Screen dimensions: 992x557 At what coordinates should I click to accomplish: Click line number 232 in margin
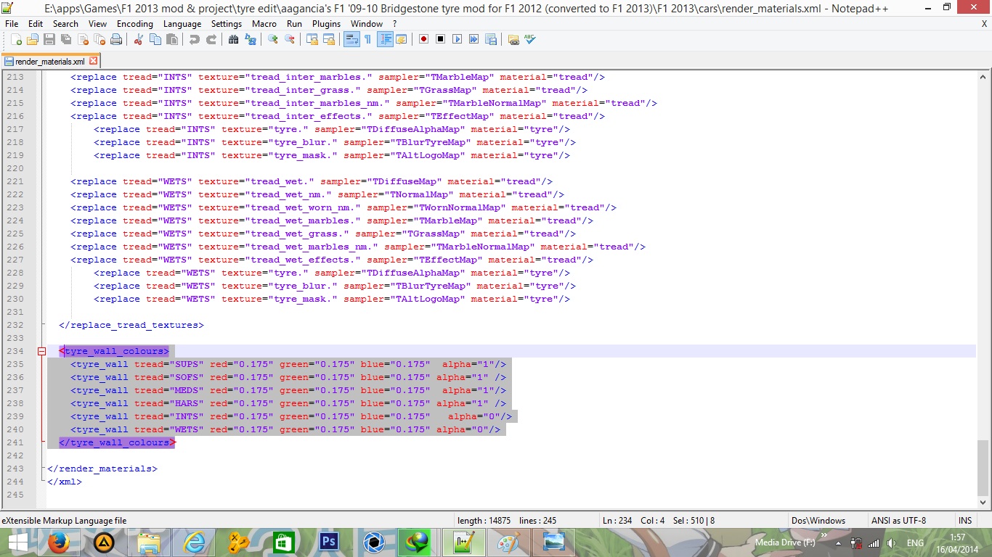[x=15, y=325]
